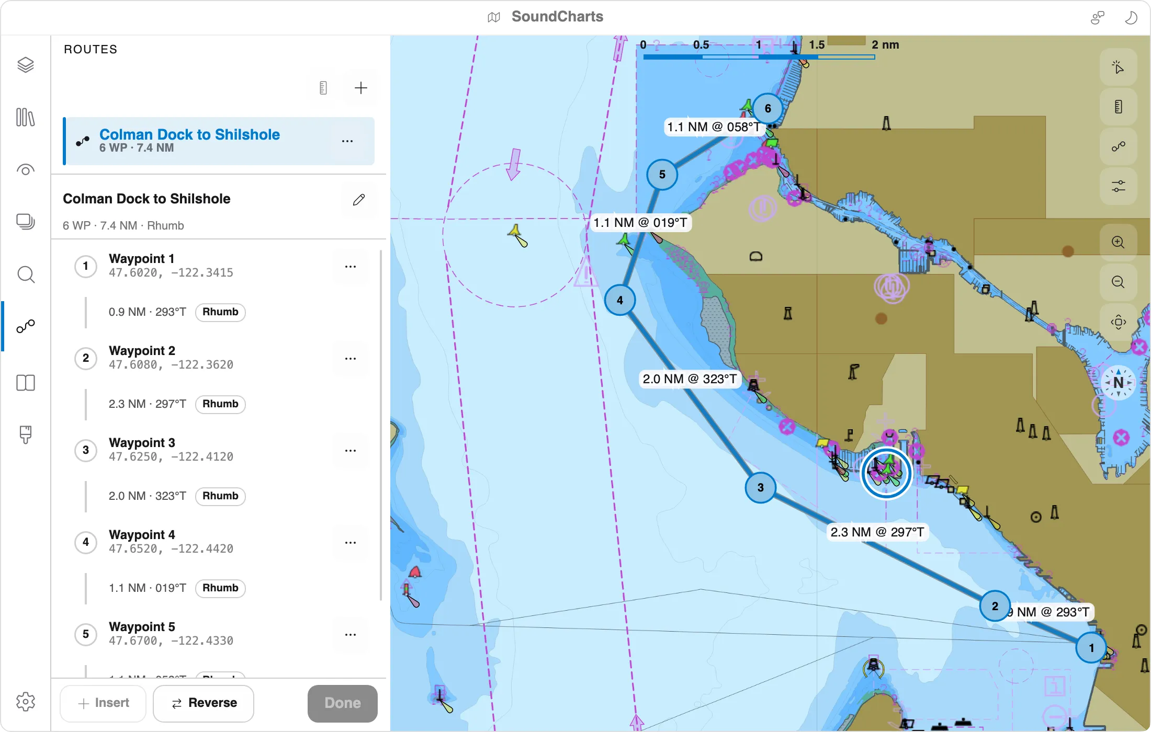Screen dimensions: 1151x732
Task: Toggle Rhumb on the 1.1 NM 019°T leg
Action: 220,588
